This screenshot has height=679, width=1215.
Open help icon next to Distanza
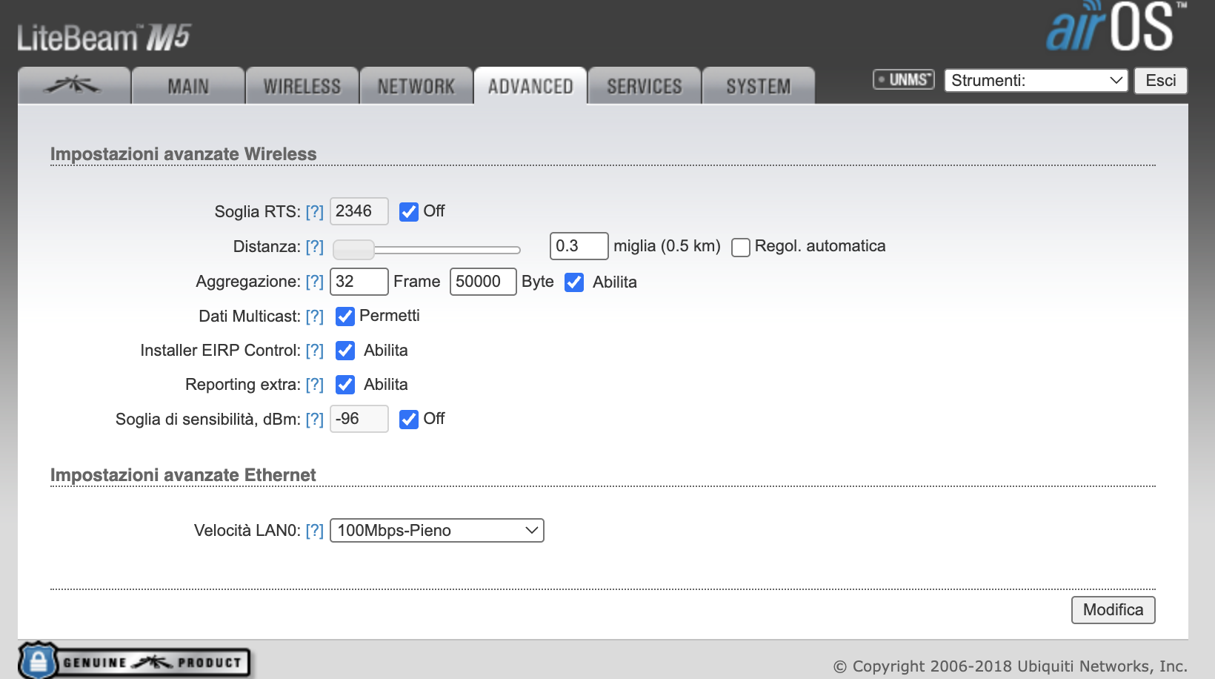(314, 247)
